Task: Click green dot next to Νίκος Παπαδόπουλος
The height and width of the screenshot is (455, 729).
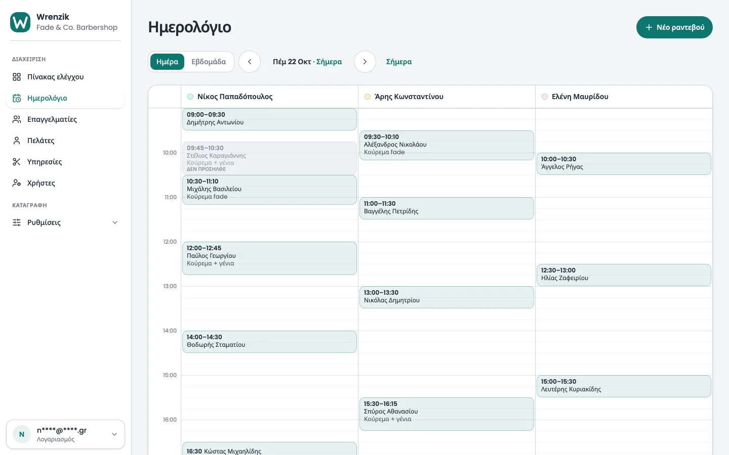Action: point(190,97)
